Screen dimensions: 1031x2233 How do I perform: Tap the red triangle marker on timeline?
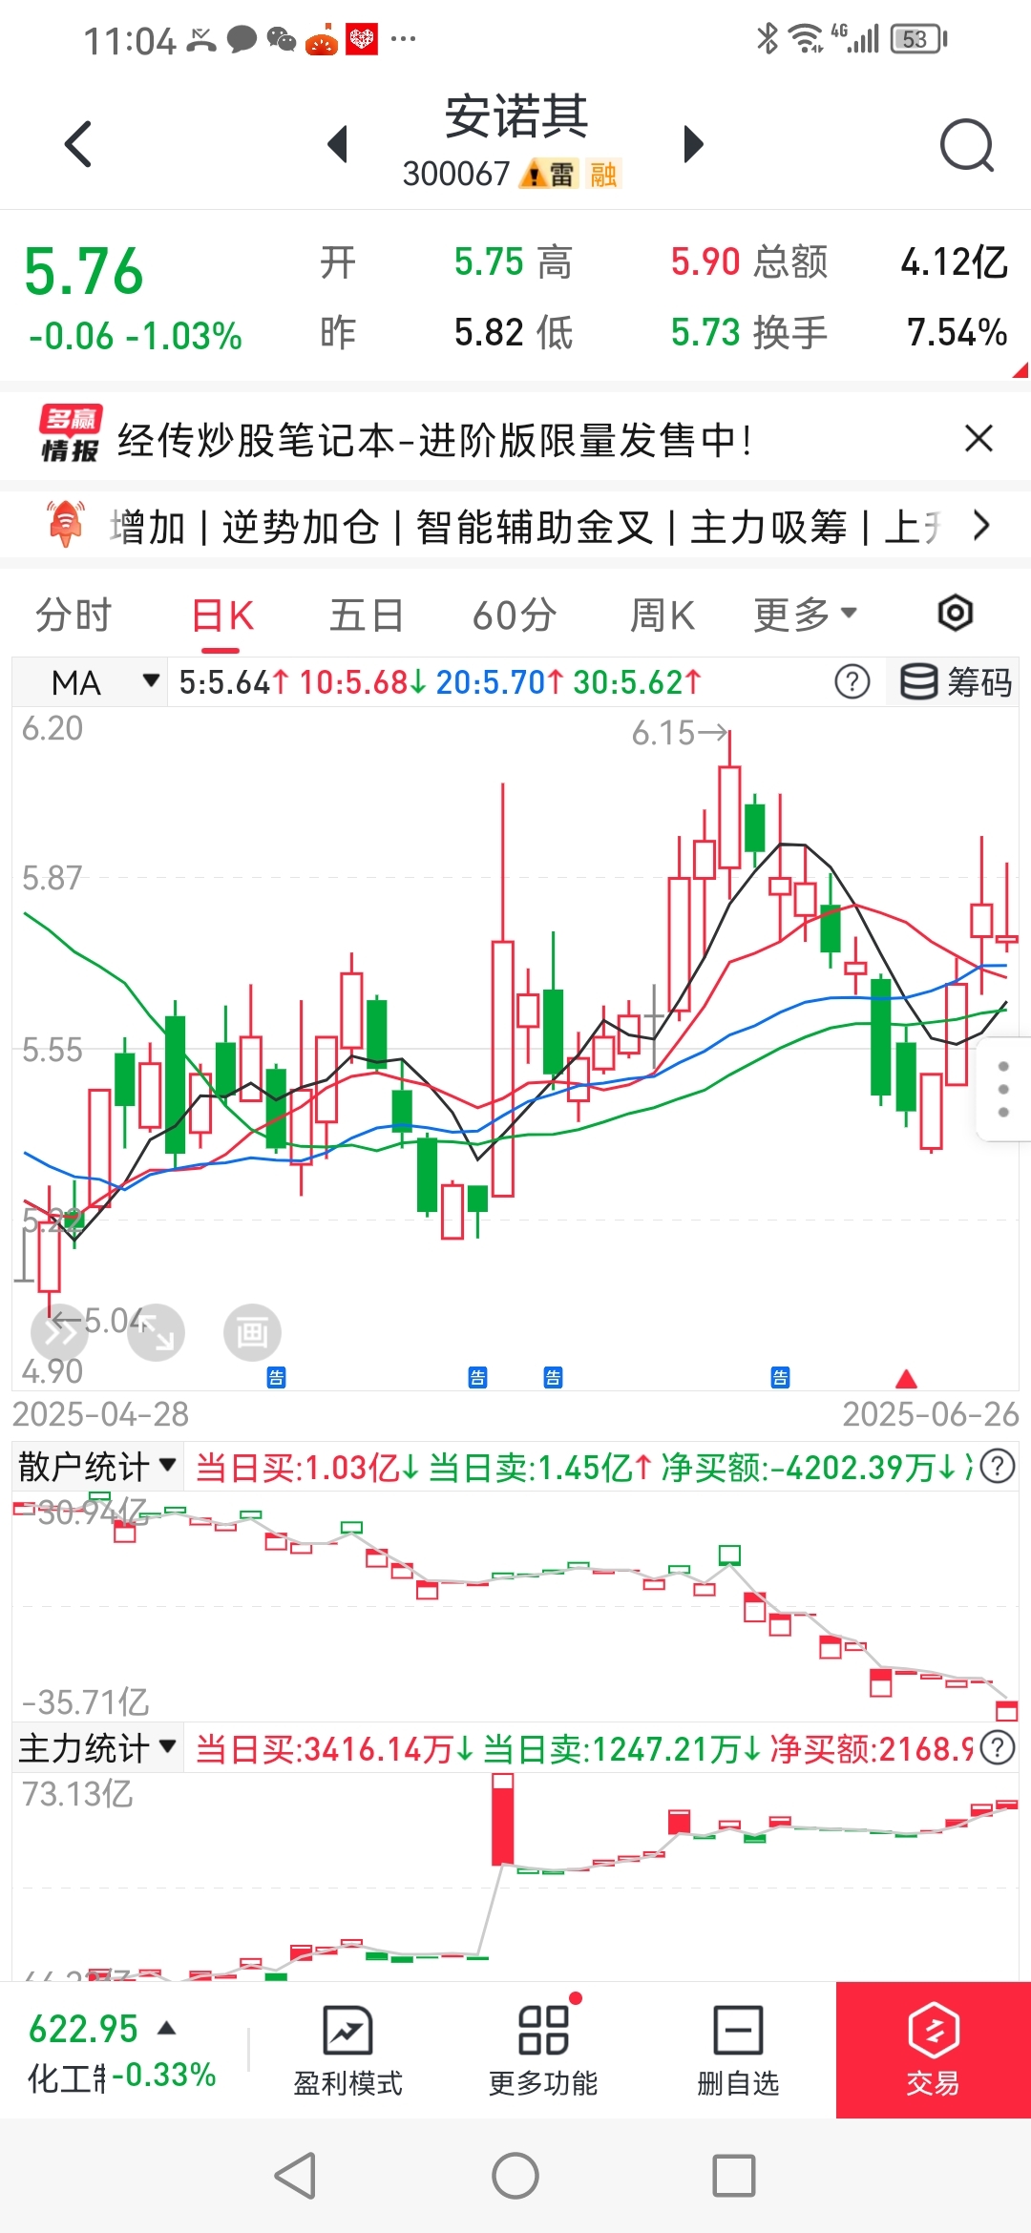pos(906,1378)
